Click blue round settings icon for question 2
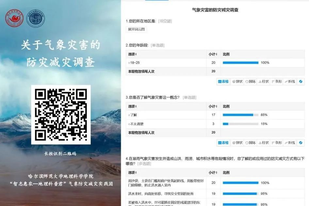This screenshot has width=309, height=206. pos(301,82)
